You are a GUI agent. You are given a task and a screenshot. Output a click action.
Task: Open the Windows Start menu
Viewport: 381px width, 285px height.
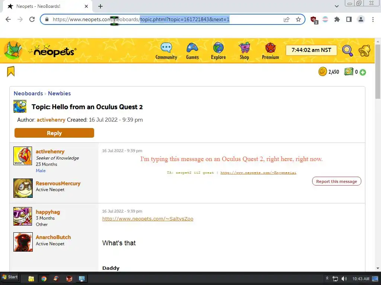coord(10,277)
